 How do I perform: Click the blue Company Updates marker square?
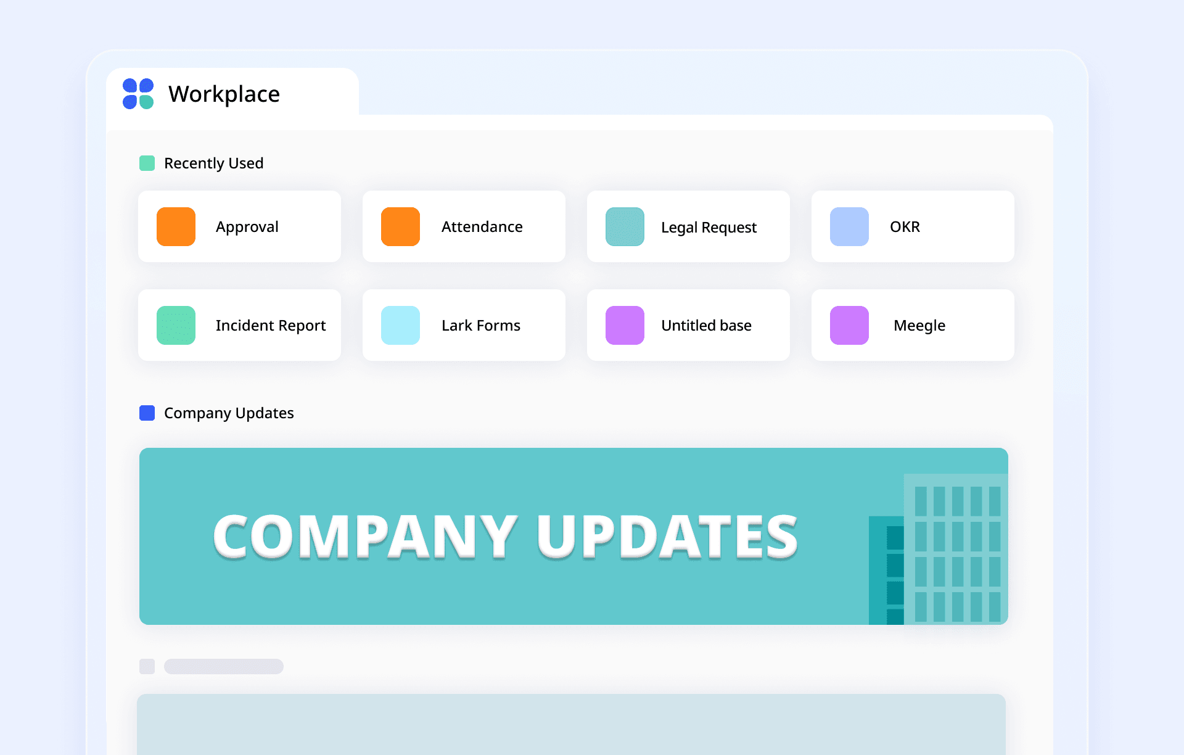pos(147,413)
